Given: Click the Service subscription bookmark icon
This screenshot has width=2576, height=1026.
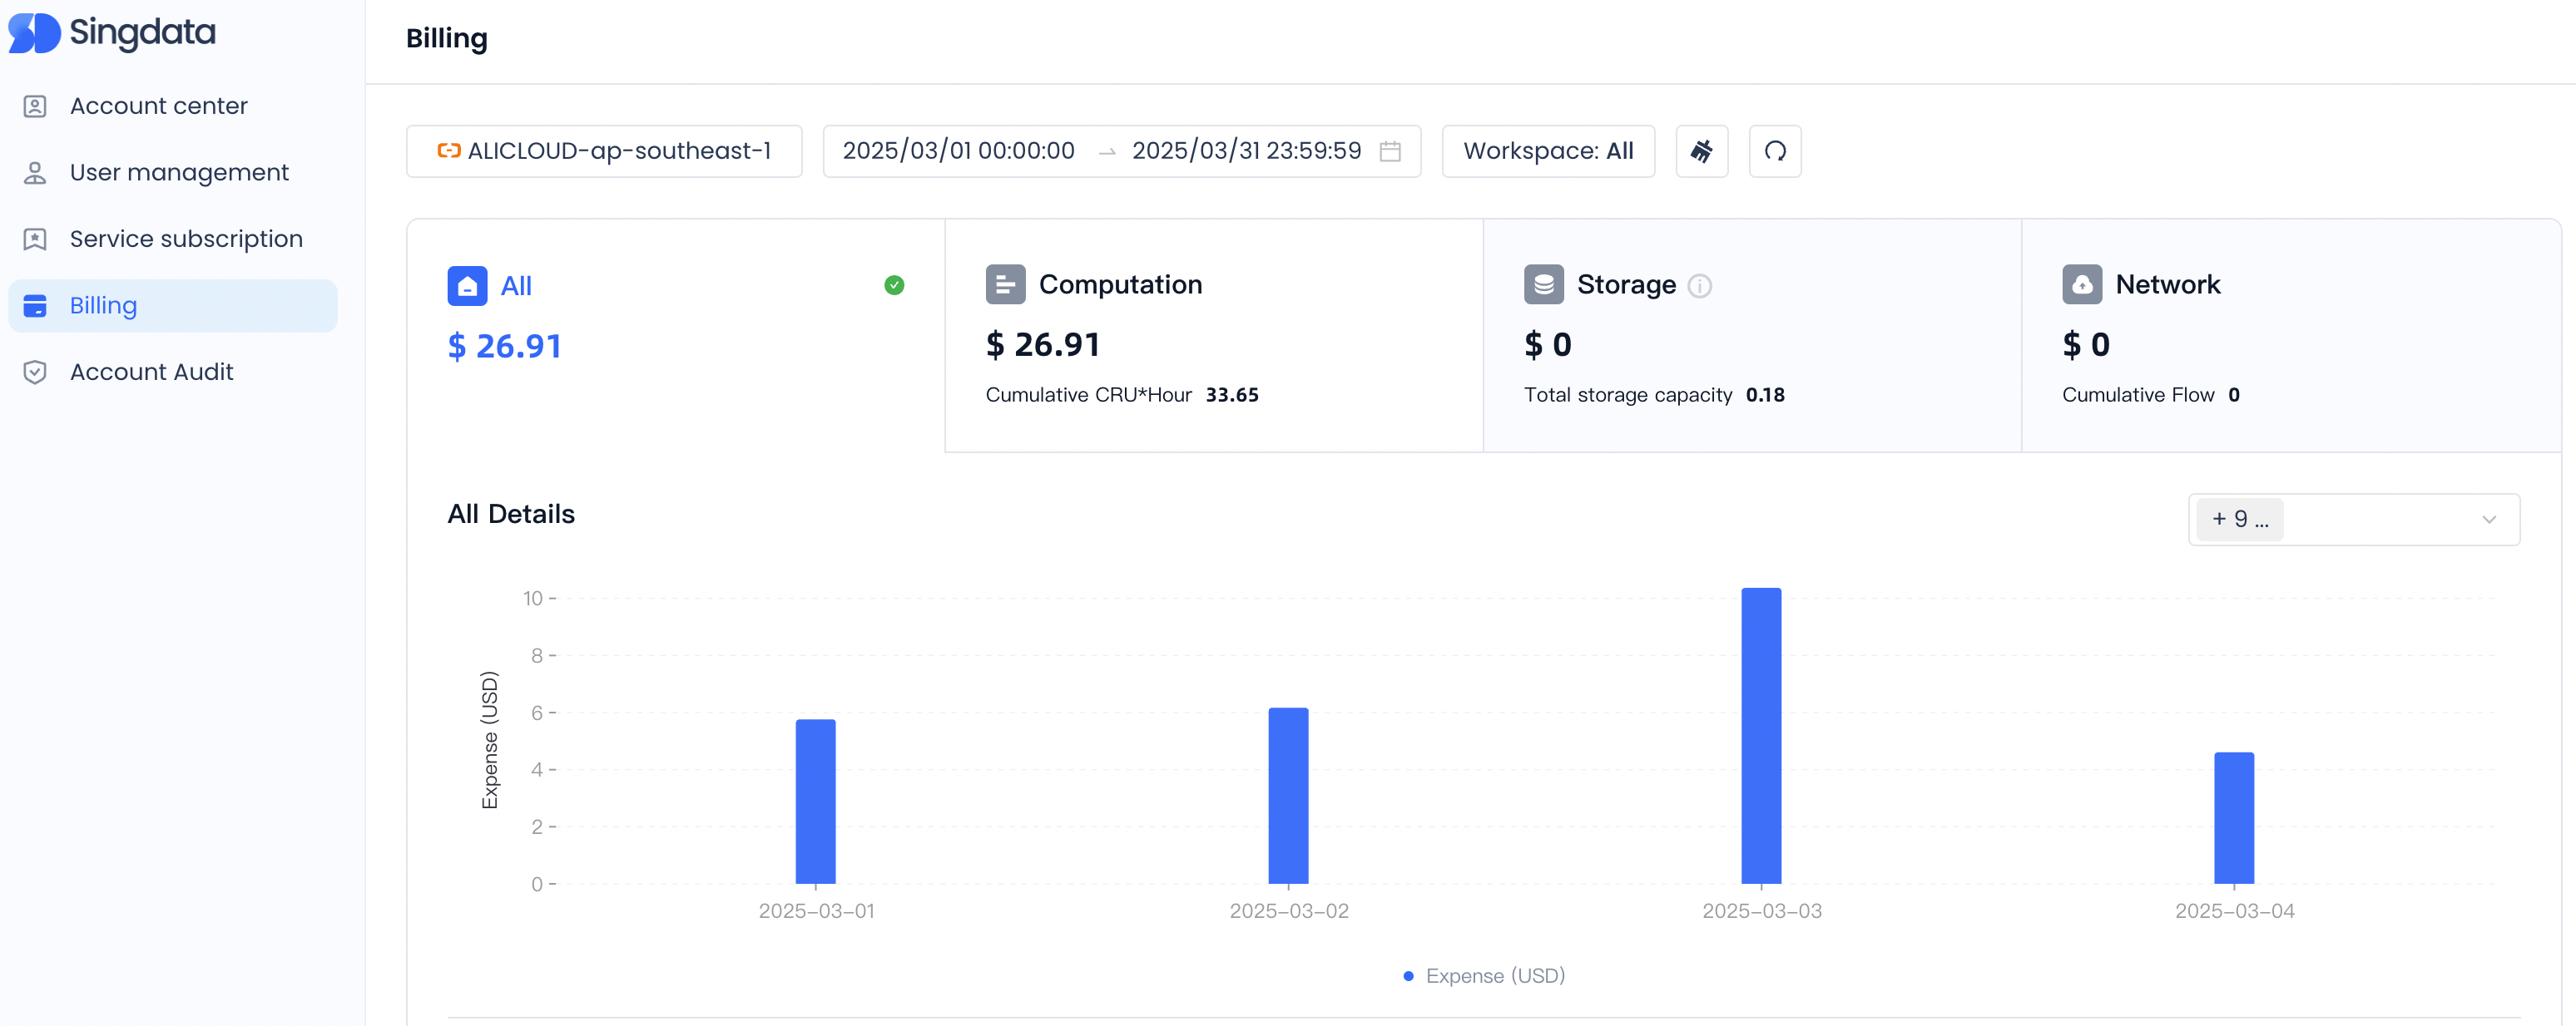Looking at the screenshot, I should tap(35, 239).
